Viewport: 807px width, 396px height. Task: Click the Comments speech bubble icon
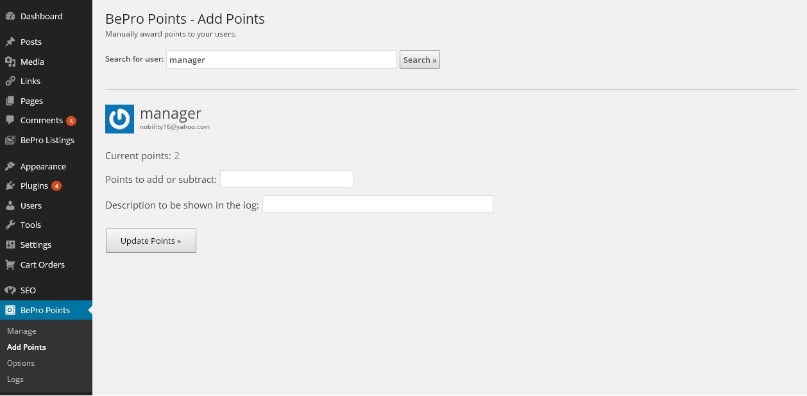10,120
